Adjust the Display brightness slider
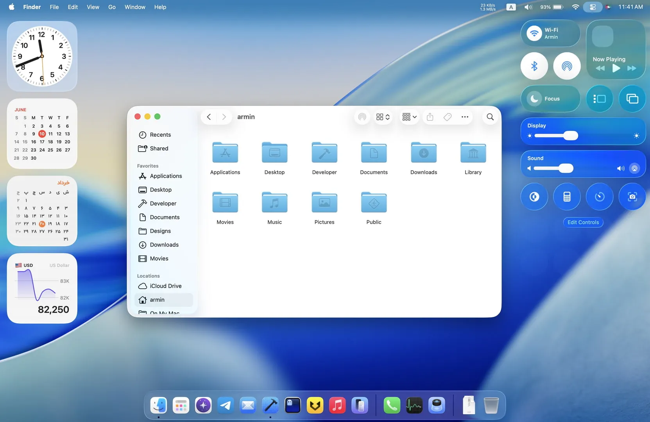650x422 pixels. [x=571, y=136]
